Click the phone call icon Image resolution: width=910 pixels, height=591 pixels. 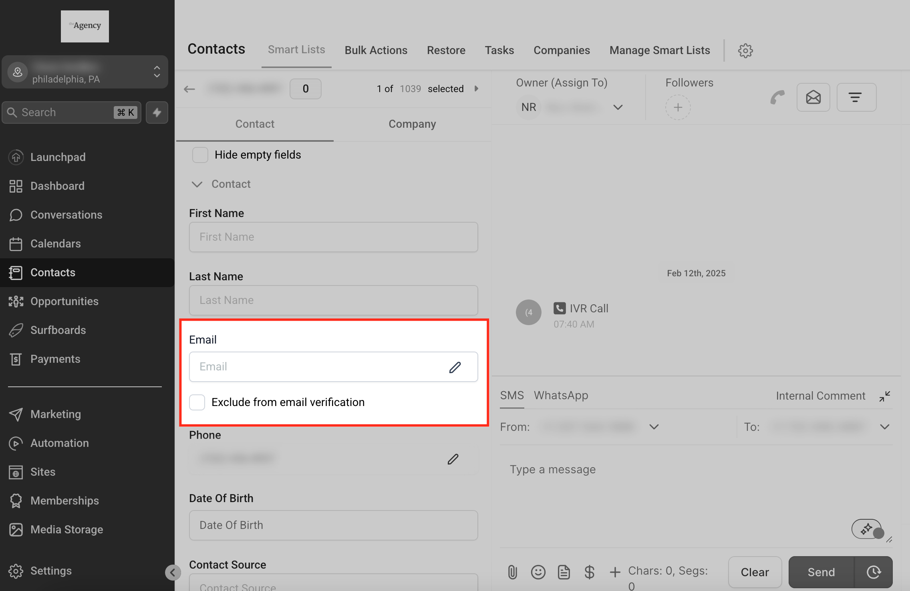pos(777,97)
